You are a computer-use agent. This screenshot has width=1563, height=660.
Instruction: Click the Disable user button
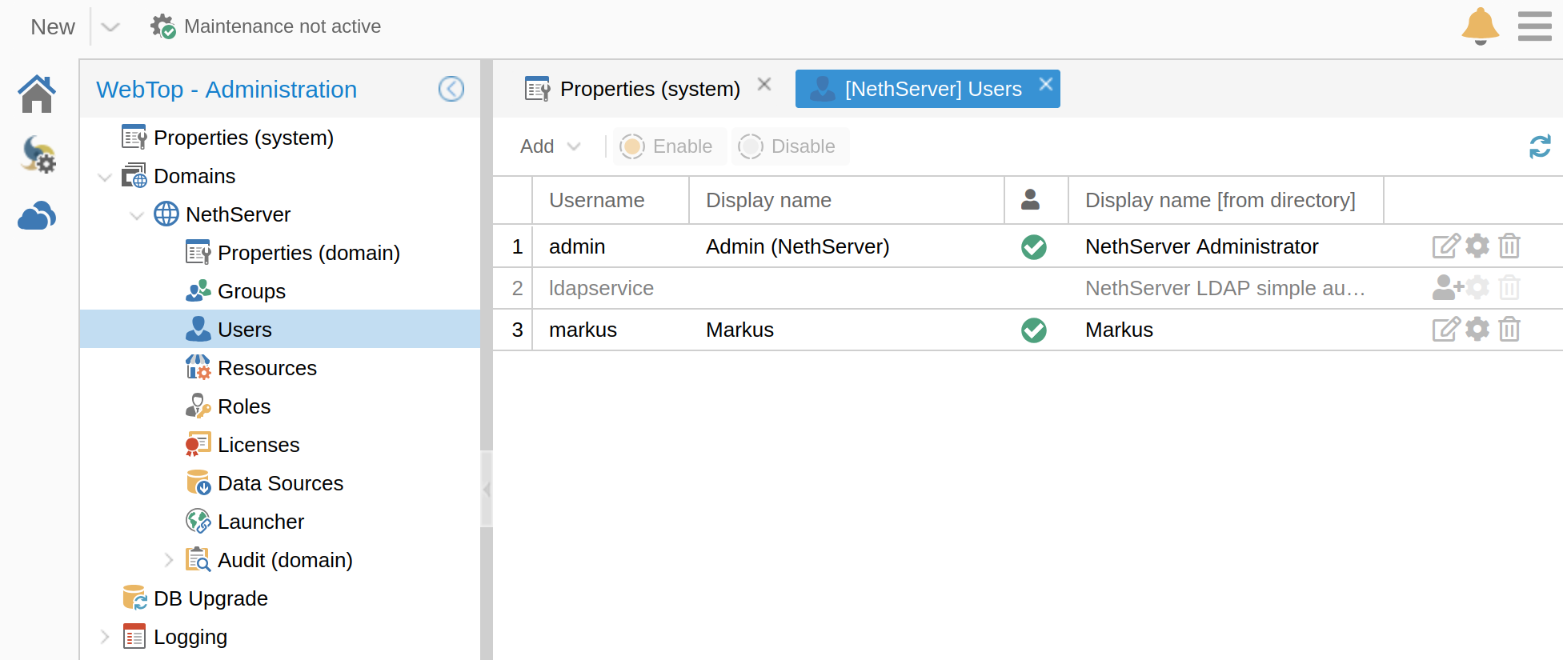tap(788, 146)
